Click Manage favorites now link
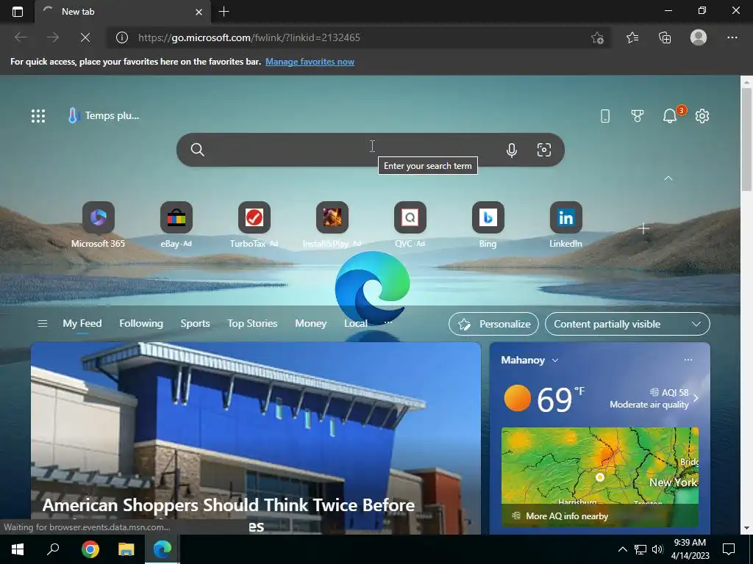The height and width of the screenshot is (564, 753). (310, 62)
